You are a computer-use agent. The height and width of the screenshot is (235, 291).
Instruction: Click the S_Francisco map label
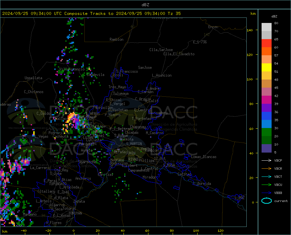tap(127, 71)
